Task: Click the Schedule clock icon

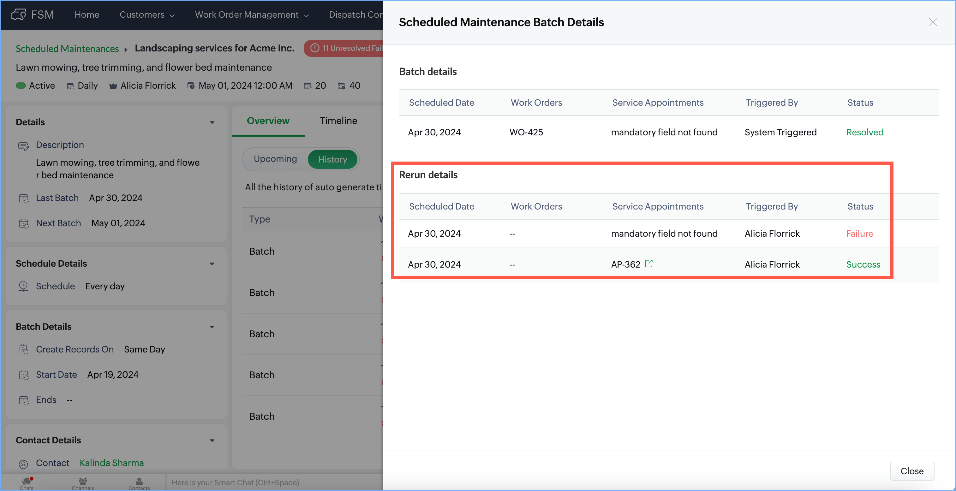Action: point(23,286)
